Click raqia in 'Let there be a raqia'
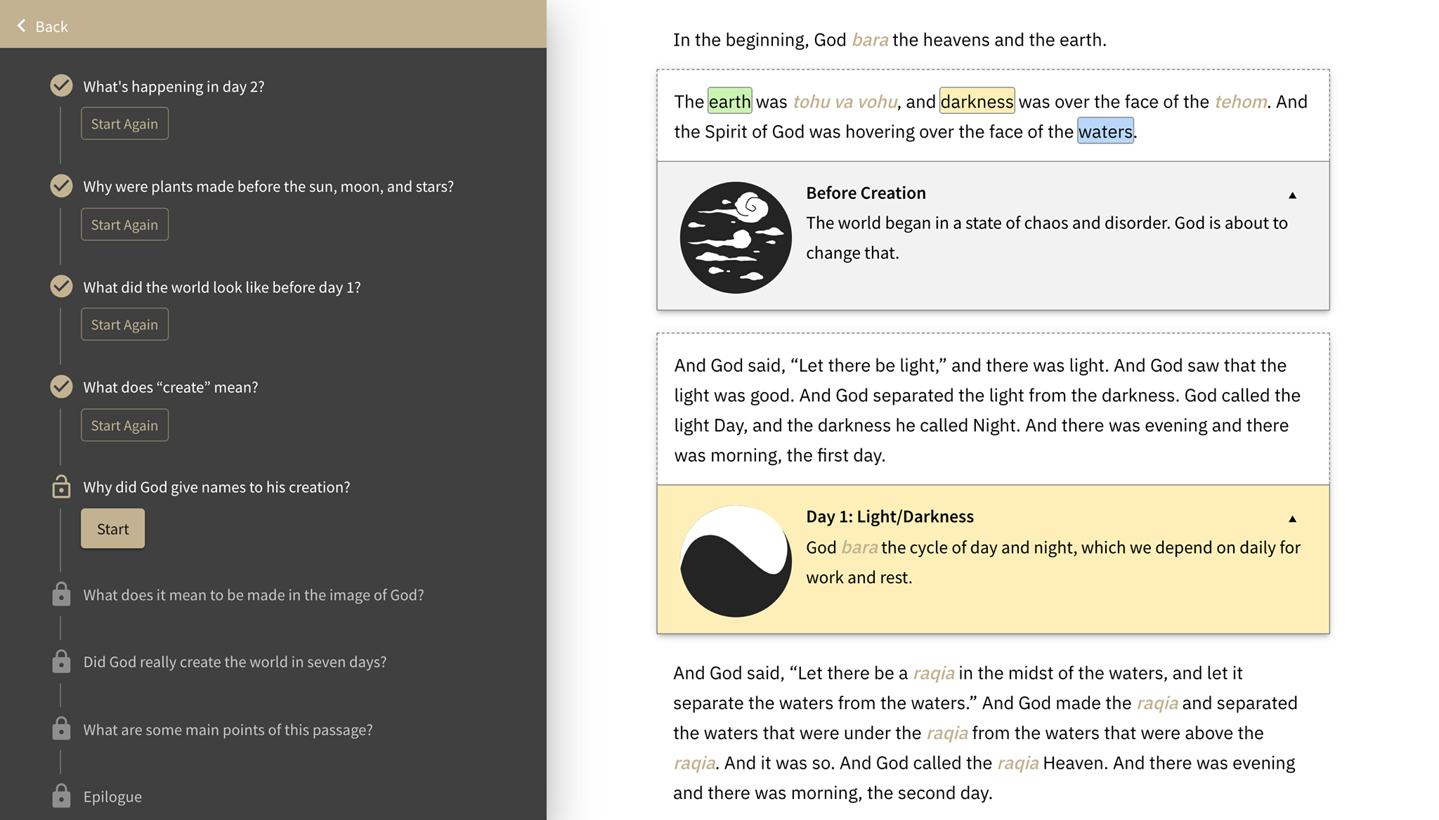Image resolution: width=1439 pixels, height=820 pixels. point(933,673)
